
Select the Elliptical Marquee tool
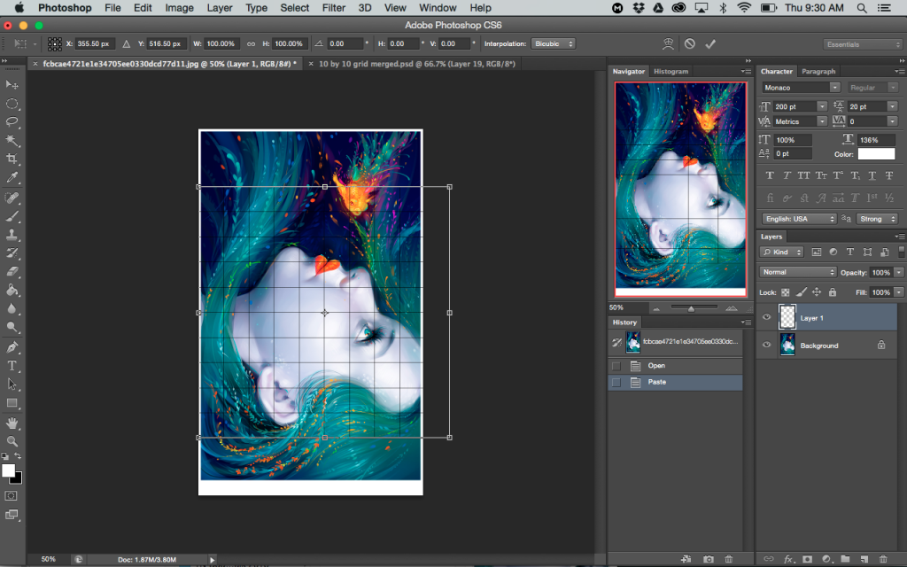tap(12, 105)
